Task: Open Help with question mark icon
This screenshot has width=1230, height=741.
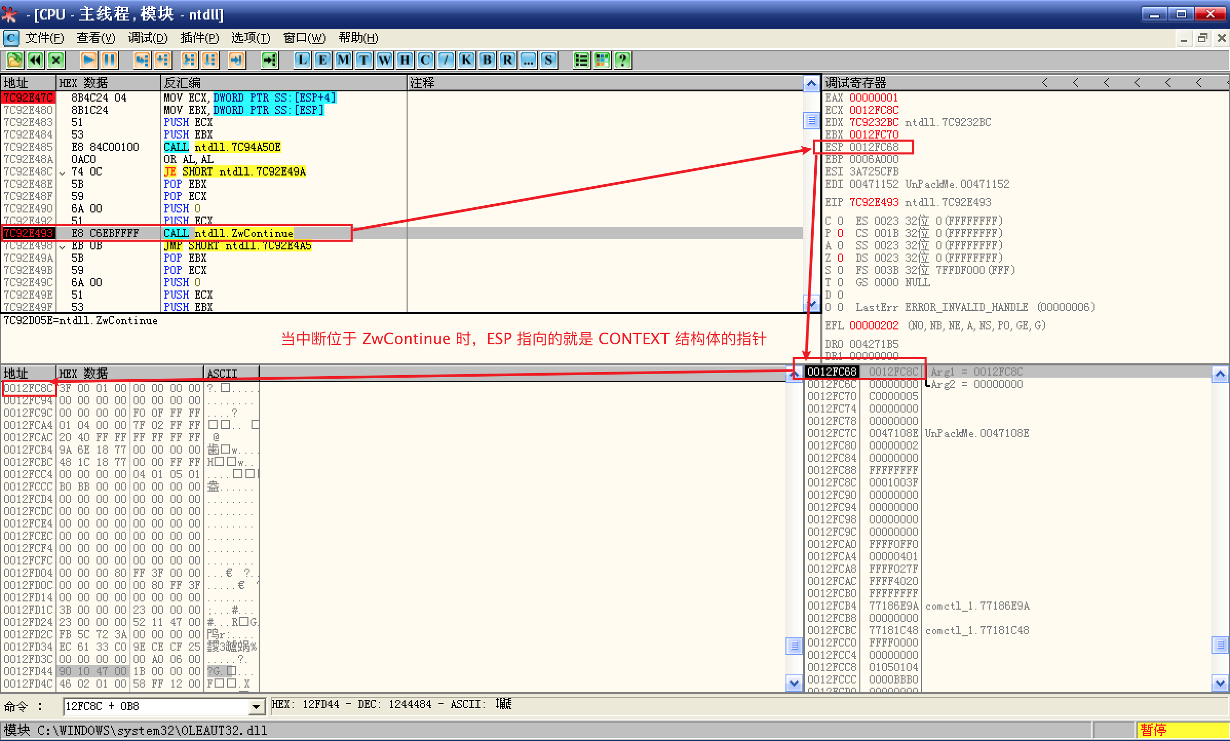Action: tap(623, 61)
